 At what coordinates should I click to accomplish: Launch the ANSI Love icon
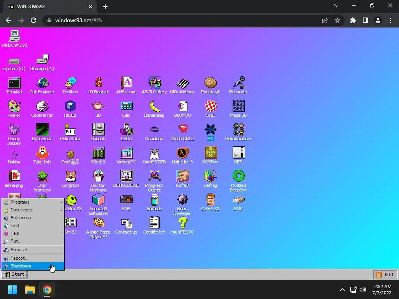pyautogui.click(x=126, y=86)
